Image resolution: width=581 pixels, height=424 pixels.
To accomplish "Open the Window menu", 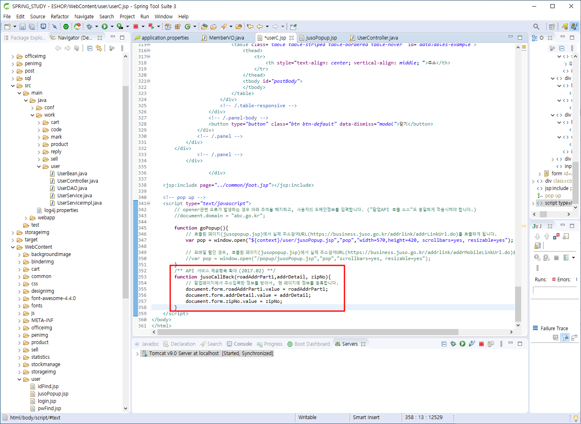I will click(164, 16).
